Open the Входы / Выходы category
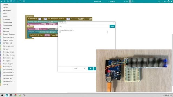 click(9, 34)
